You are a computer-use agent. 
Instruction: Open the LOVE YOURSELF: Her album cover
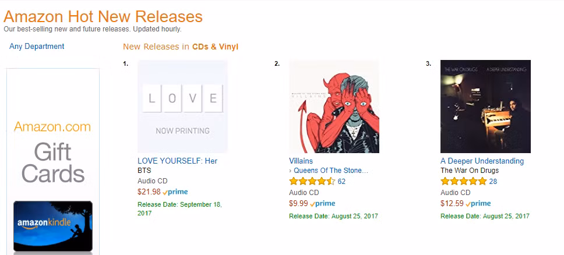point(182,107)
